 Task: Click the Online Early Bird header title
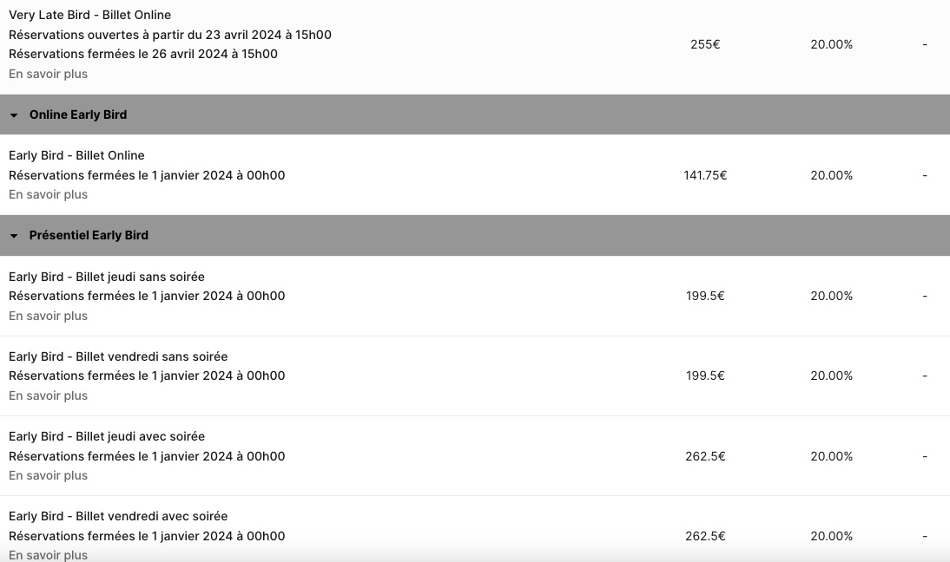(x=78, y=114)
